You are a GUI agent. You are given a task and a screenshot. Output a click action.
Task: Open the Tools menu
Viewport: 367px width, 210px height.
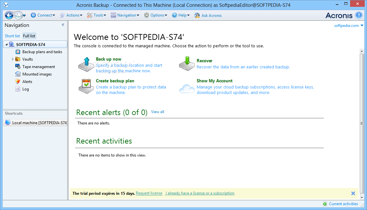pos(97,15)
